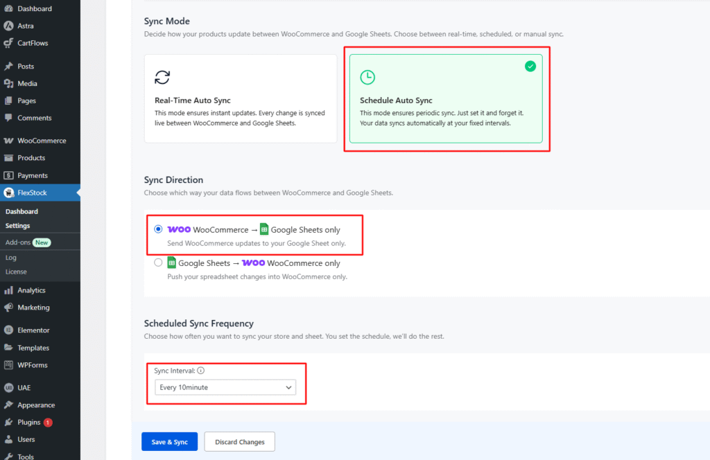Go to the Elementor menu label
The image size is (710, 460).
(x=33, y=330)
